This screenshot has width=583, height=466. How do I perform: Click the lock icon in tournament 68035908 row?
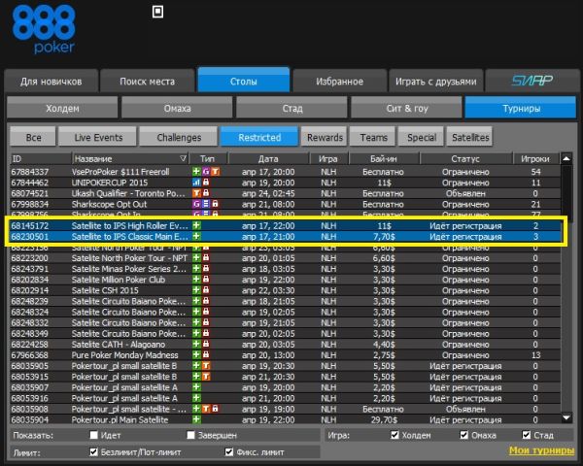pyautogui.click(x=216, y=409)
